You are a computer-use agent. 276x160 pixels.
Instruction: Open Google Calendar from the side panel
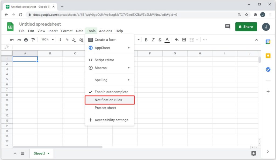[268, 42]
